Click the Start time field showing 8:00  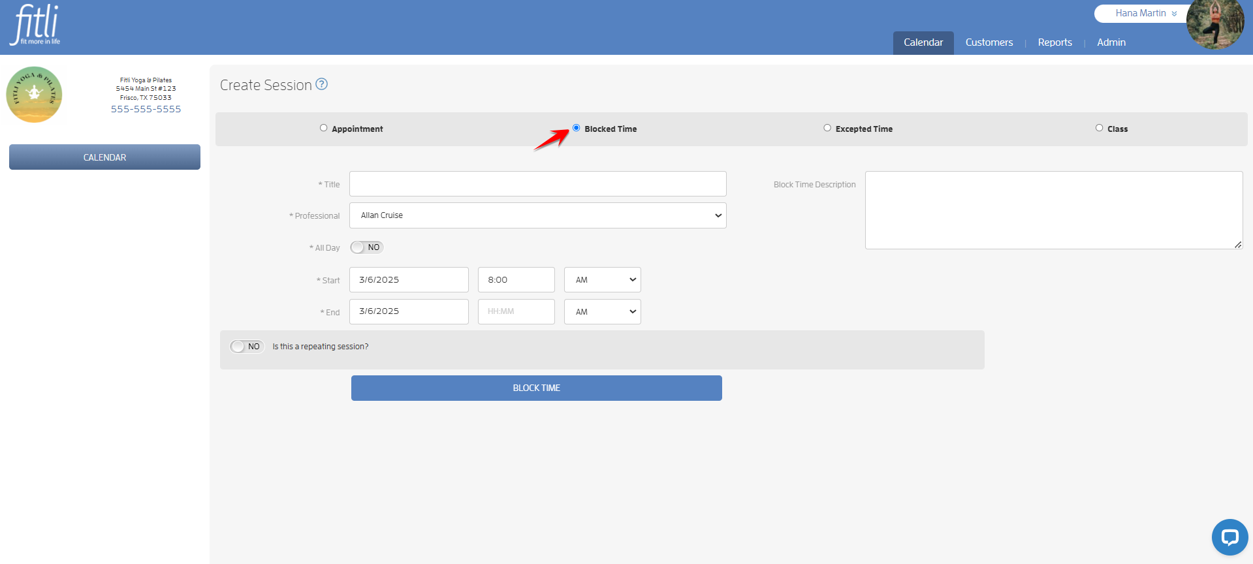pos(516,280)
